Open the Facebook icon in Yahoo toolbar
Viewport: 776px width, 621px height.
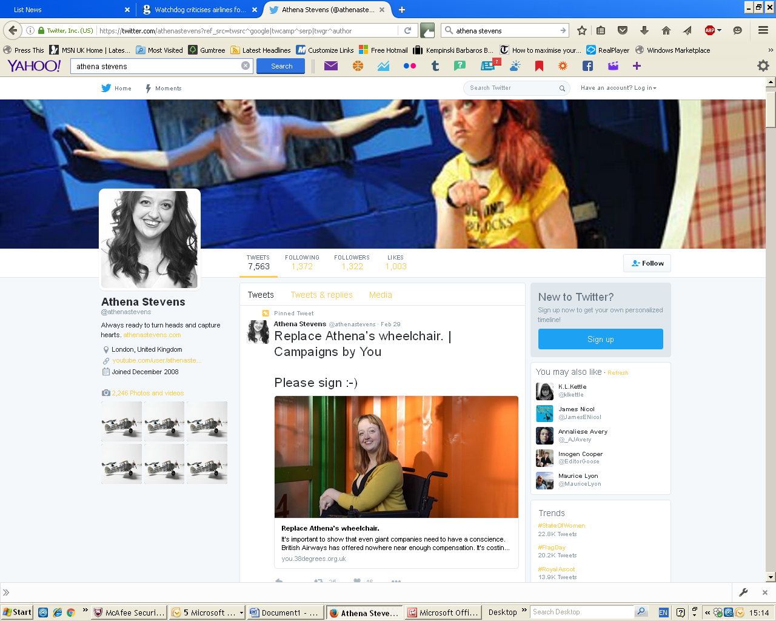[587, 66]
